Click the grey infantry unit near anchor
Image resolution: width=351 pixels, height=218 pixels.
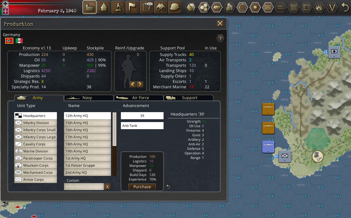[x=285, y=156]
